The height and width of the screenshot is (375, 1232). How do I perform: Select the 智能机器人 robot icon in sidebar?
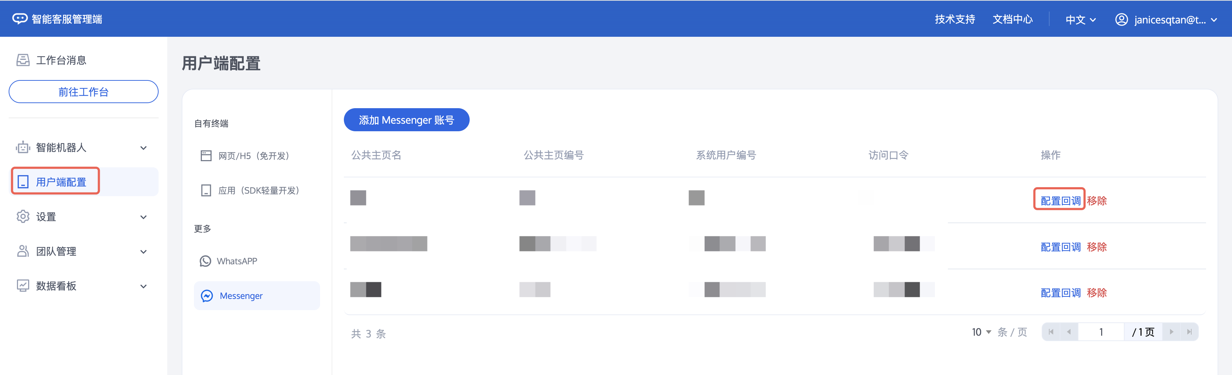22,147
